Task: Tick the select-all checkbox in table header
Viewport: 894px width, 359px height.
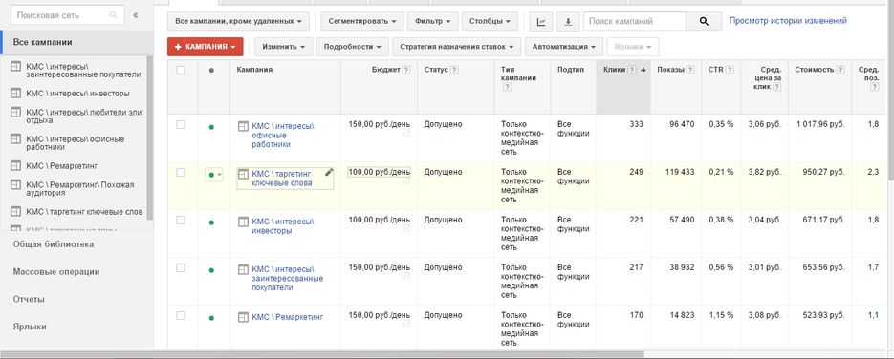Action: 181,71
